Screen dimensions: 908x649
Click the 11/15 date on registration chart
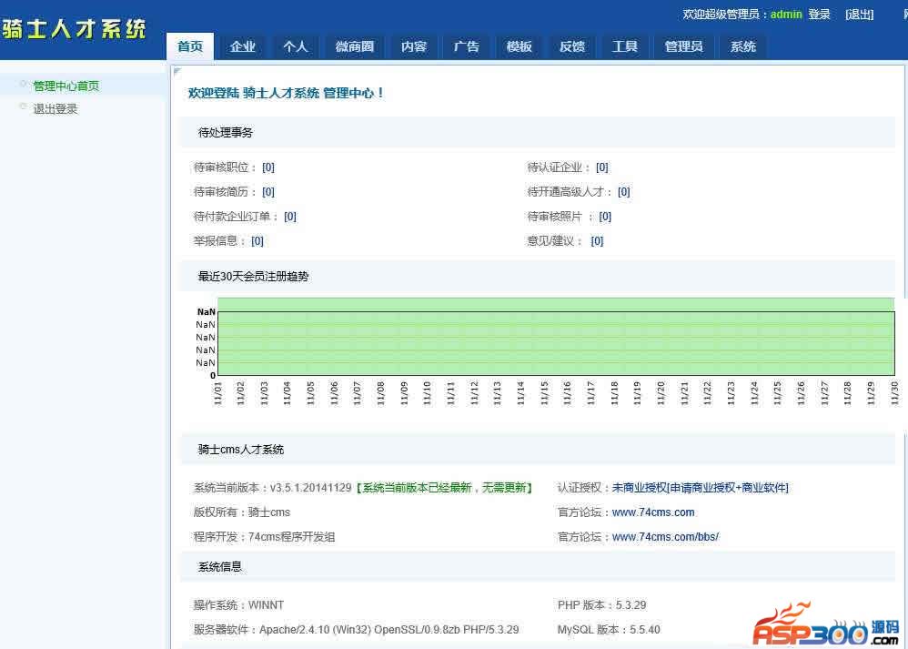click(x=544, y=393)
